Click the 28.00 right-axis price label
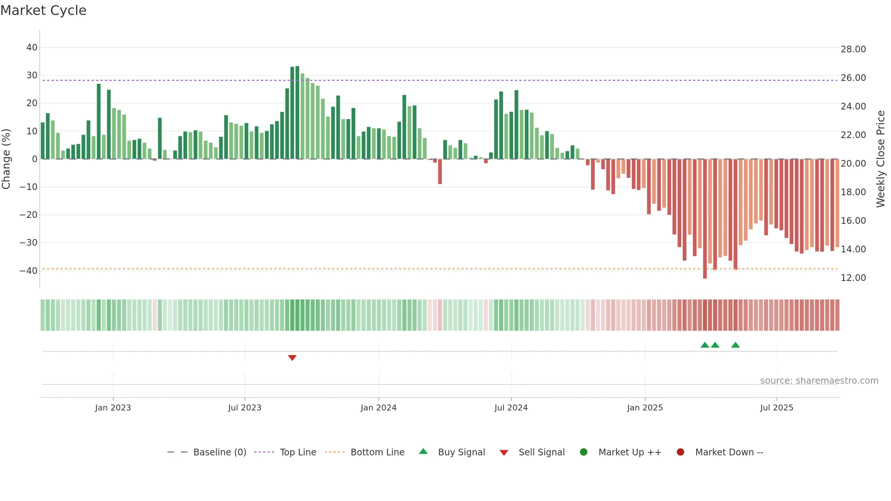891x501 pixels. coord(853,49)
